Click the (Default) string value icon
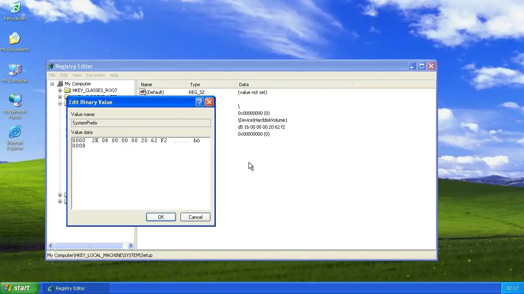 coord(142,92)
